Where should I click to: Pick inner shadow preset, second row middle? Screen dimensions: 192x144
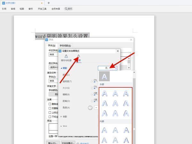click(x=115, y=140)
